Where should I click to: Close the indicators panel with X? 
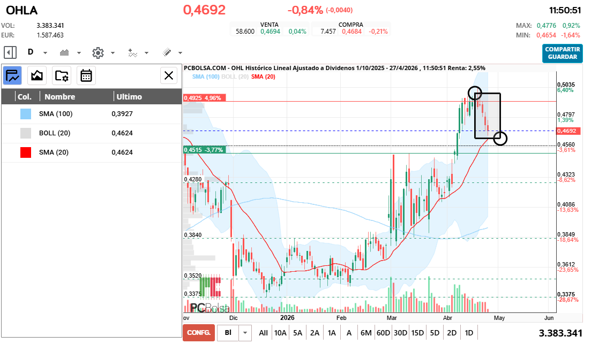(169, 75)
